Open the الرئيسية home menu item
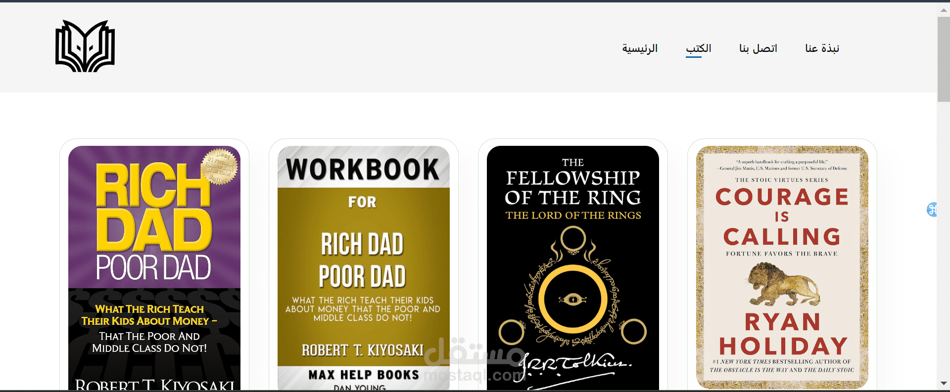This screenshot has height=392, width=950. pos(640,48)
